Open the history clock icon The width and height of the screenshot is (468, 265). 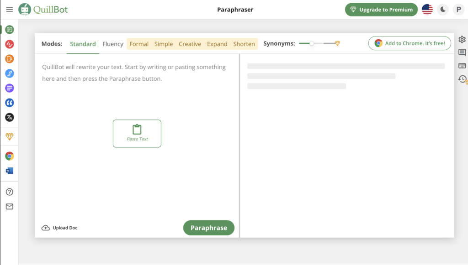coord(462,79)
